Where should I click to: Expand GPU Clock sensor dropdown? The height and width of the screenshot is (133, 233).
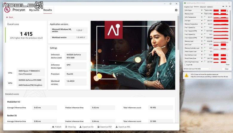(202, 10)
